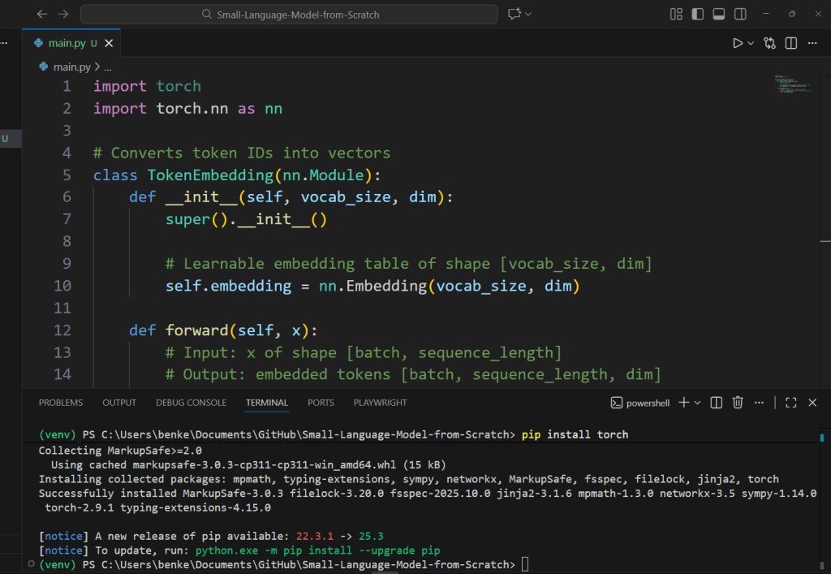
Task: Run the Python file with the play icon
Action: click(x=738, y=43)
